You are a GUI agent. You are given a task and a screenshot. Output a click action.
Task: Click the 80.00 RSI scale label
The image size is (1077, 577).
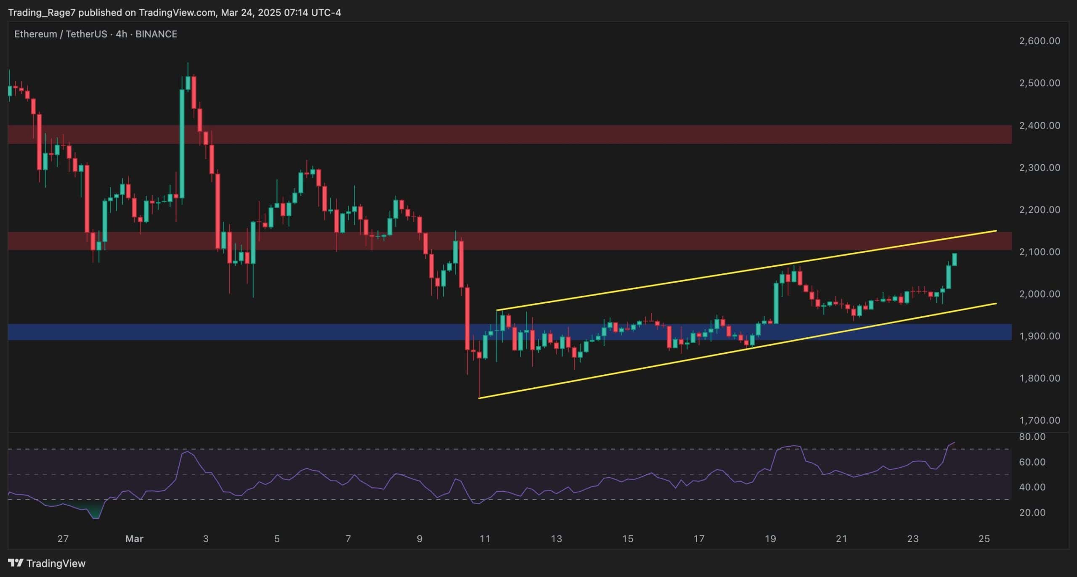click(x=1032, y=437)
